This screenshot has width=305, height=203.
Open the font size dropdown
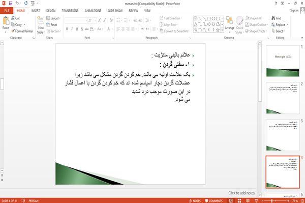tap(96, 20)
